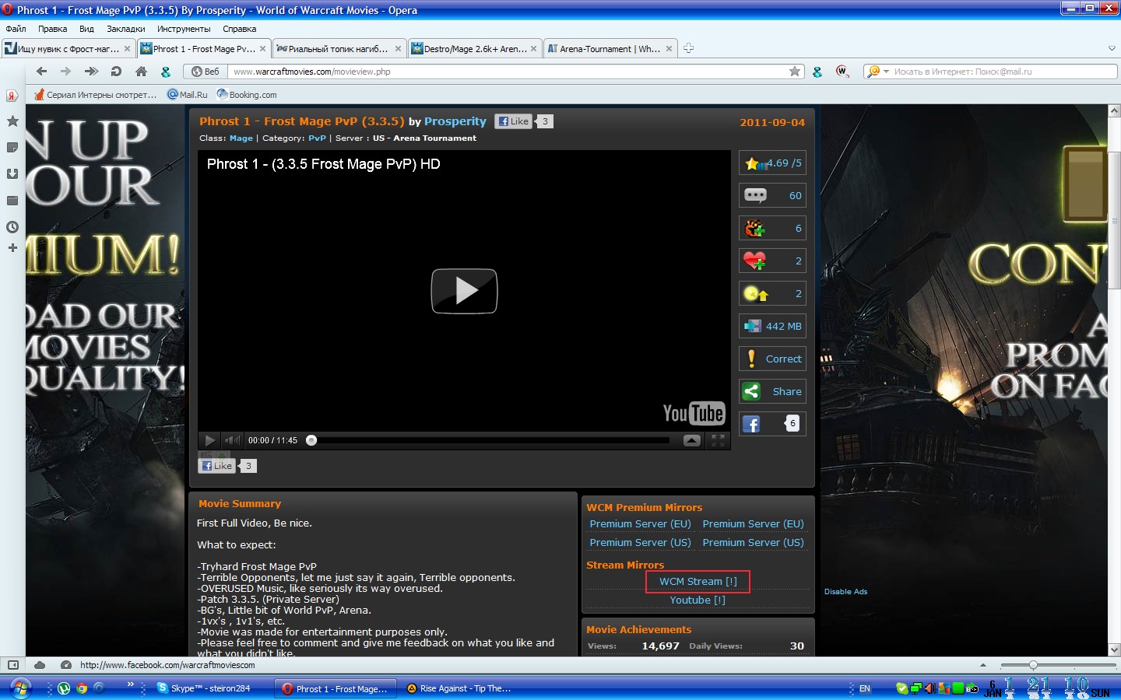Open the Skype taskbar window button
Image resolution: width=1121 pixels, height=700 pixels.
(x=210, y=688)
